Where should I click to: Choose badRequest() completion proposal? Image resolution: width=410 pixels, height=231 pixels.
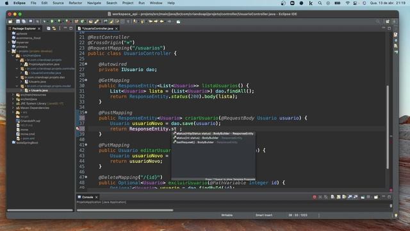click(x=213, y=142)
